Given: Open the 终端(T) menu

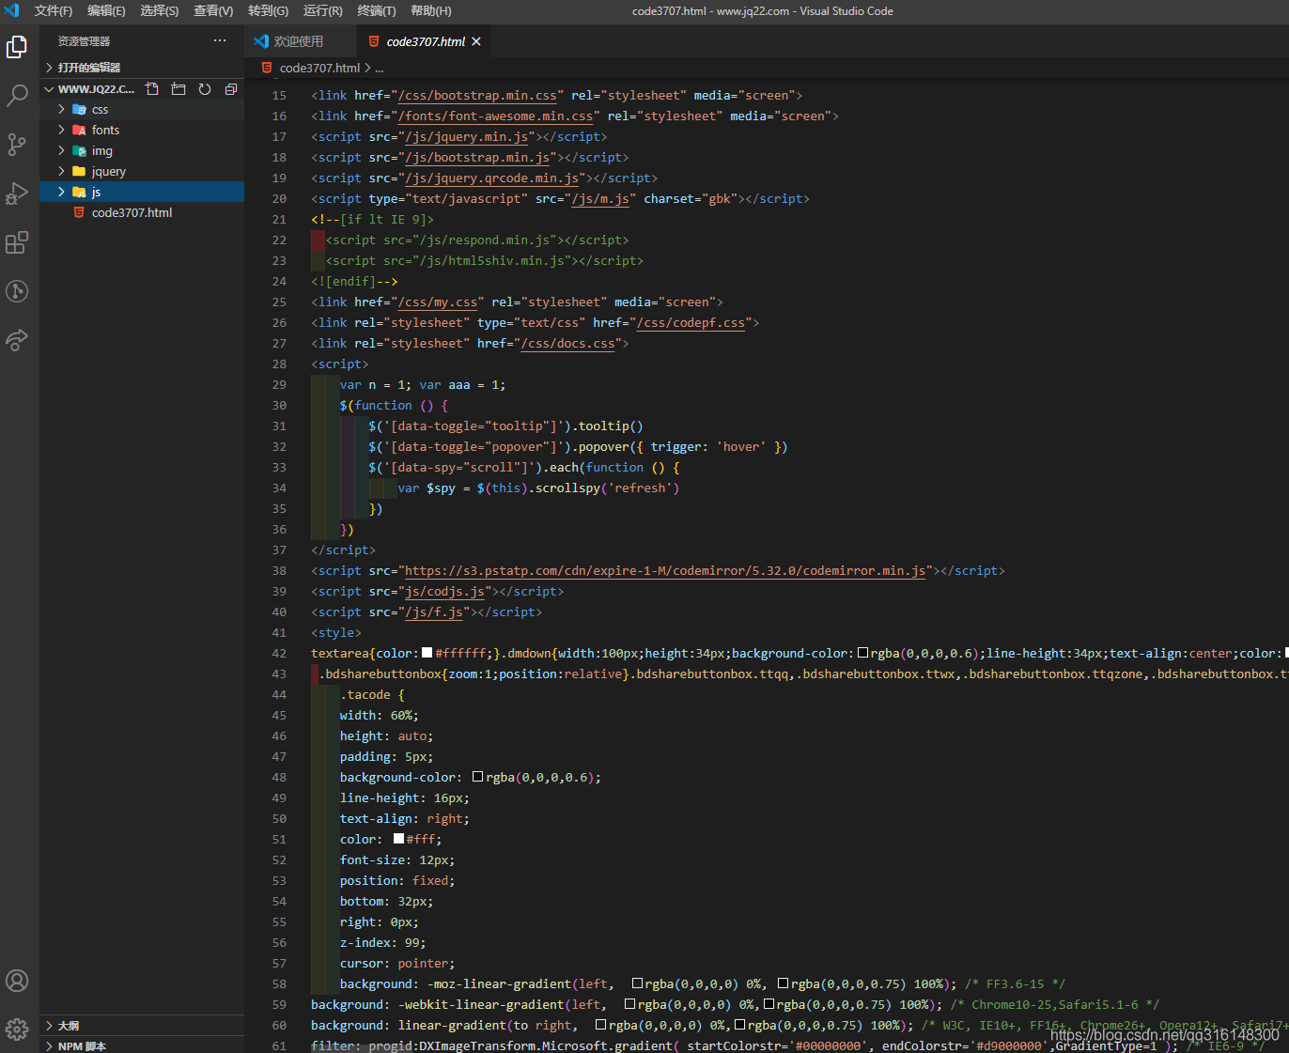Looking at the screenshot, I should [x=377, y=11].
